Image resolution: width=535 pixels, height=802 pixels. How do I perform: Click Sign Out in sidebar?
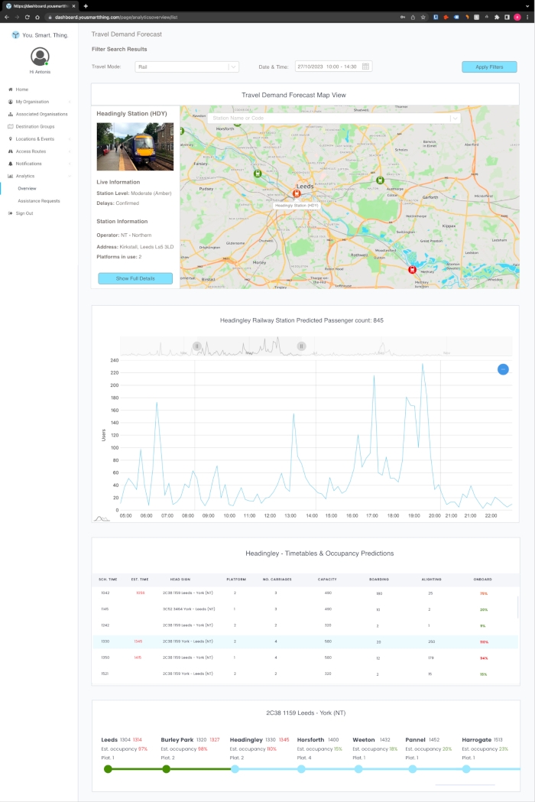[21, 213]
